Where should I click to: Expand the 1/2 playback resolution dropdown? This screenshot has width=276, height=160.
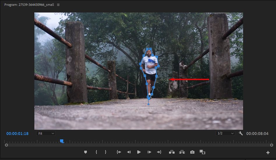coord(226,133)
